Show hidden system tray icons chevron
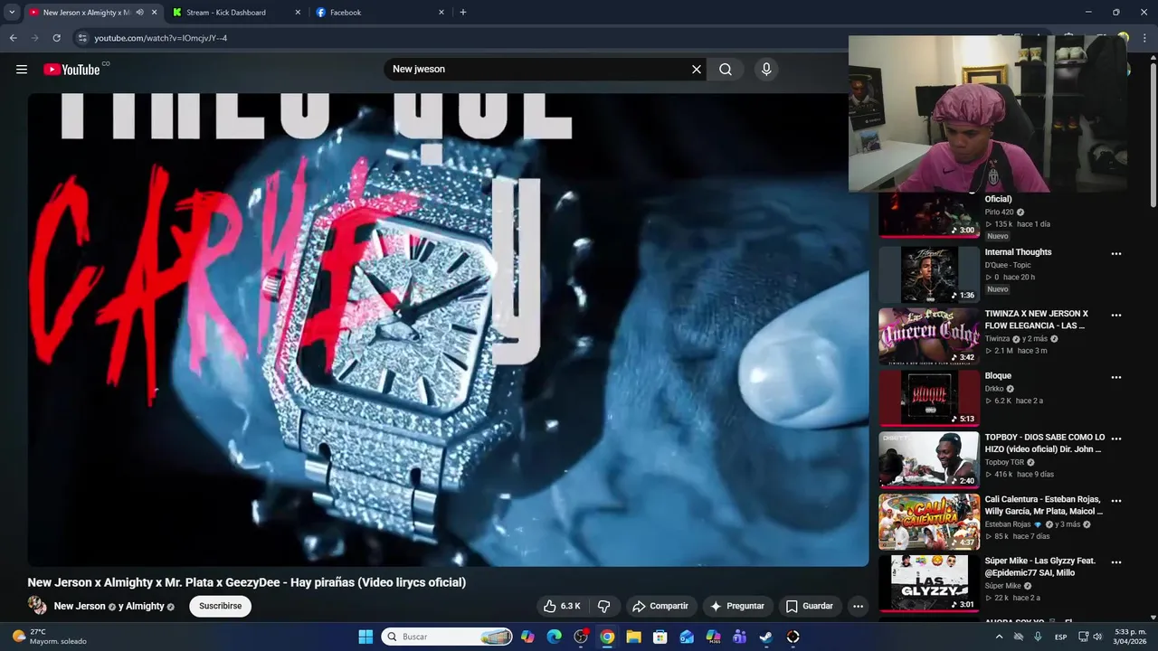This screenshot has height=651, width=1158. (999, 637)
